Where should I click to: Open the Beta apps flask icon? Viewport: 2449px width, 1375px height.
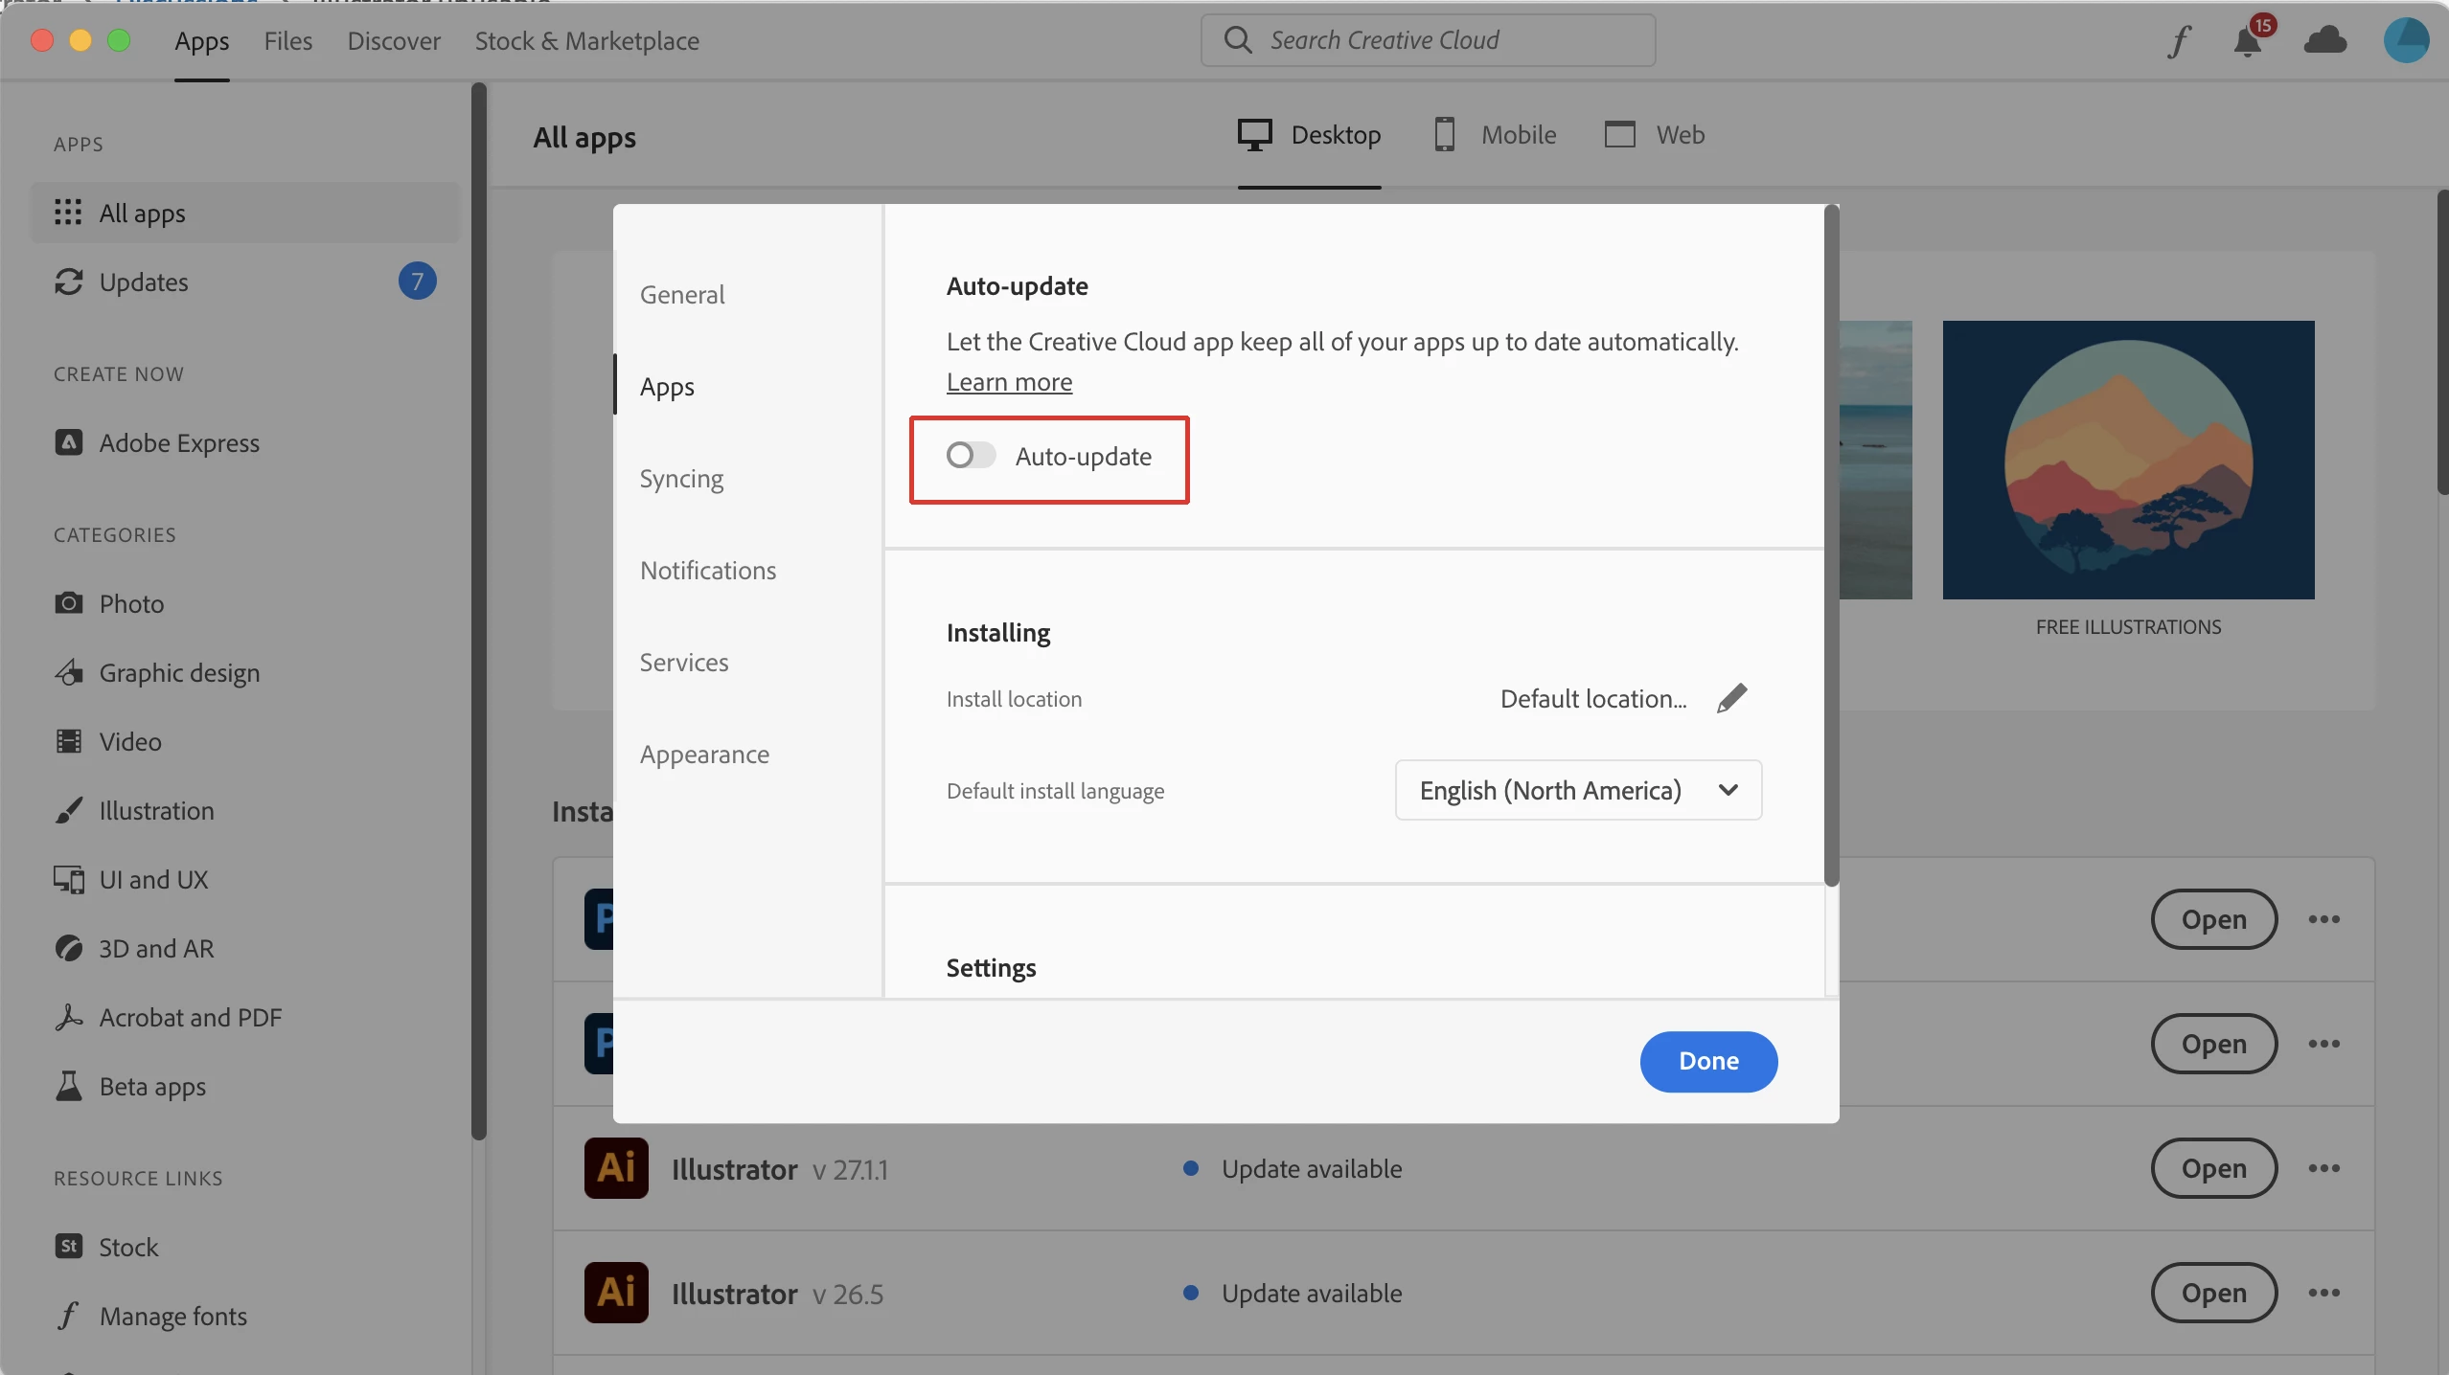tap(68, 1086)
